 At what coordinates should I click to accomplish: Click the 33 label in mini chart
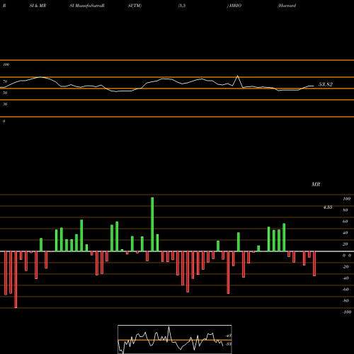[x=229, y=344]
